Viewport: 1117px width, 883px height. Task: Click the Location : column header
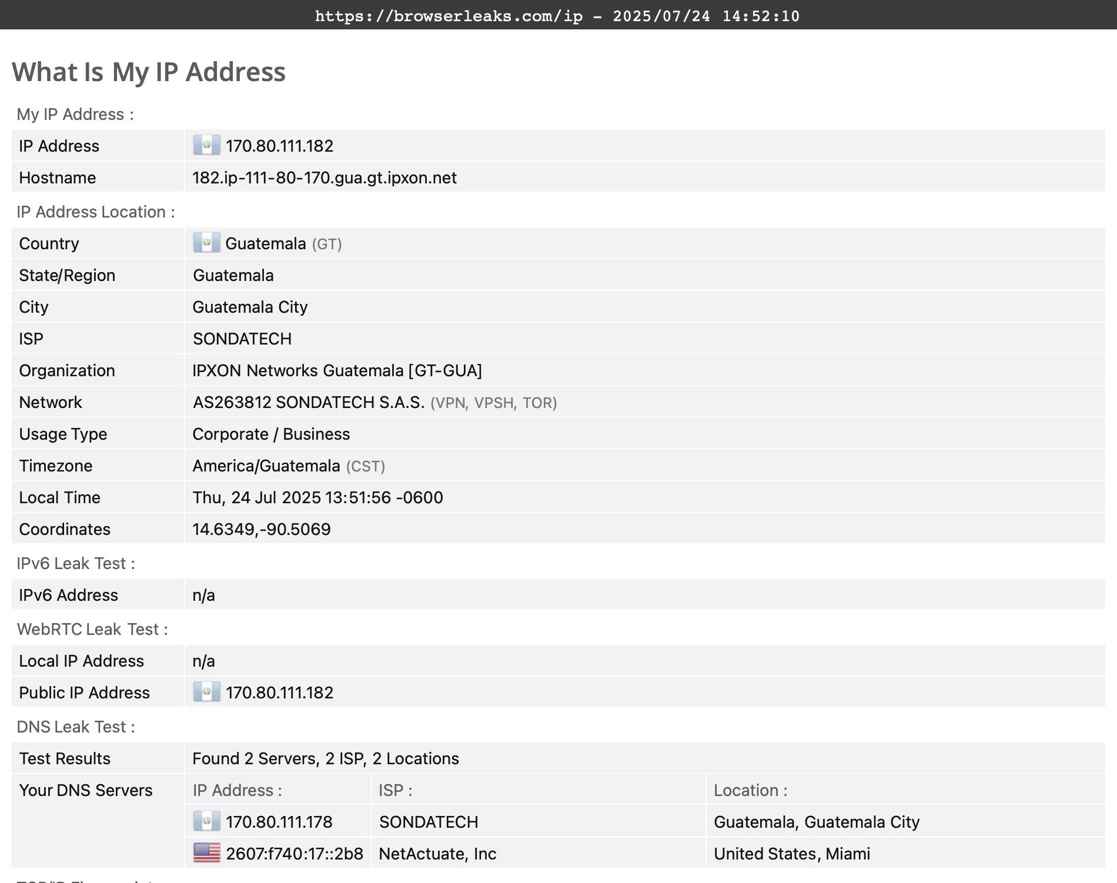tap(751, 790)
